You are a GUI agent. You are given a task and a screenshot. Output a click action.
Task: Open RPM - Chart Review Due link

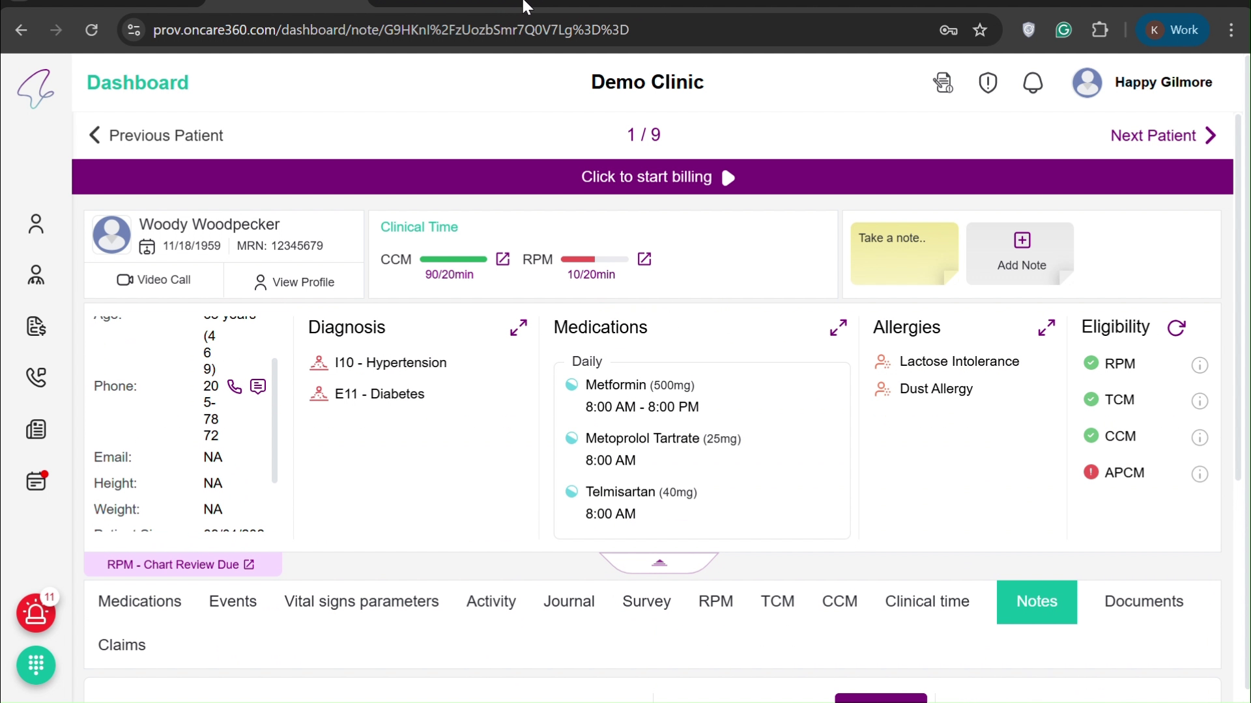180,564
